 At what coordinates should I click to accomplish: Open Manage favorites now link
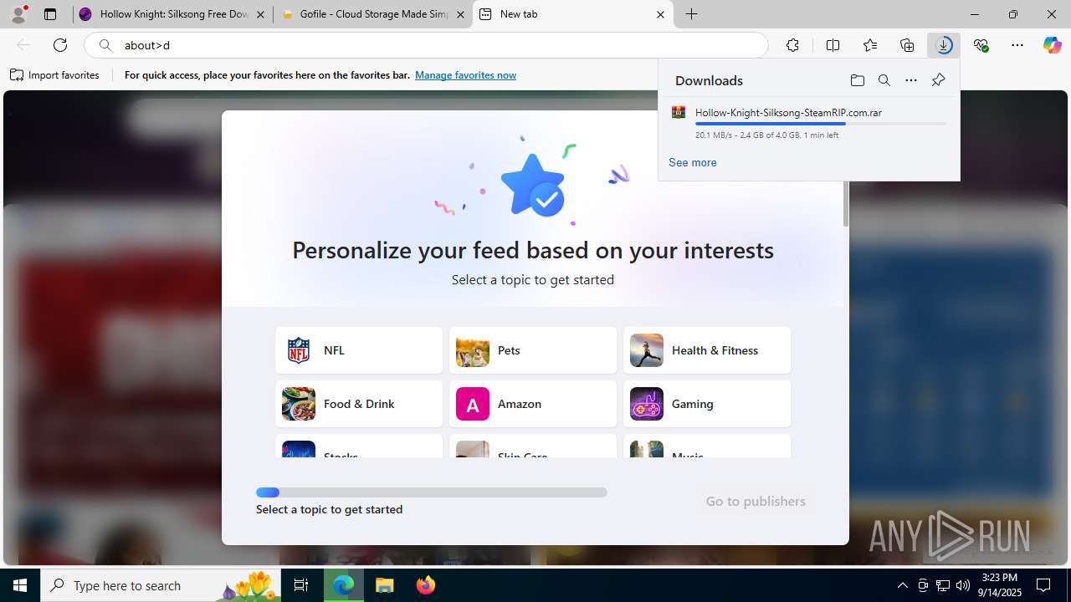pyautogui.click(x=465, y=75)
